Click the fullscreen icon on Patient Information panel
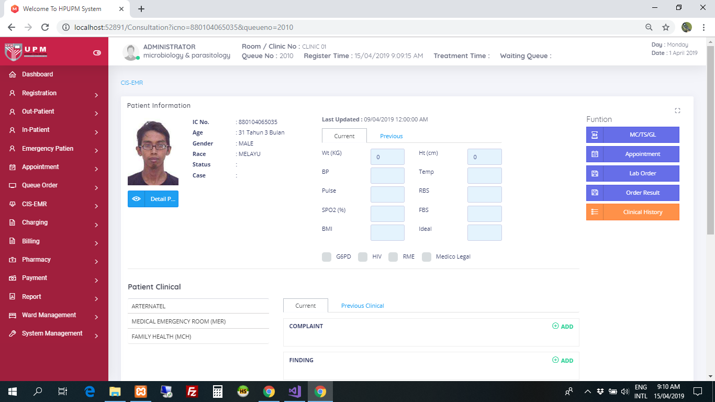The height and width of the screenshot is (402, 715). tap(677, 110)
